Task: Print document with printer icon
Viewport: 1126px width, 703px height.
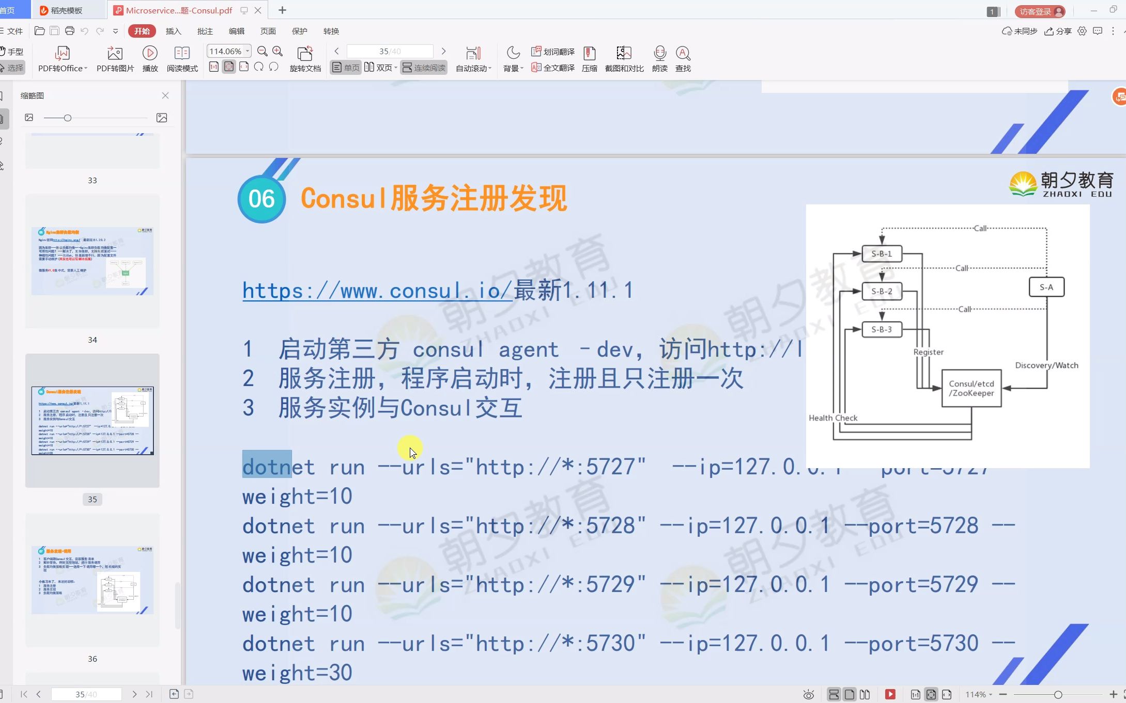Action: [x=70, y=31]
